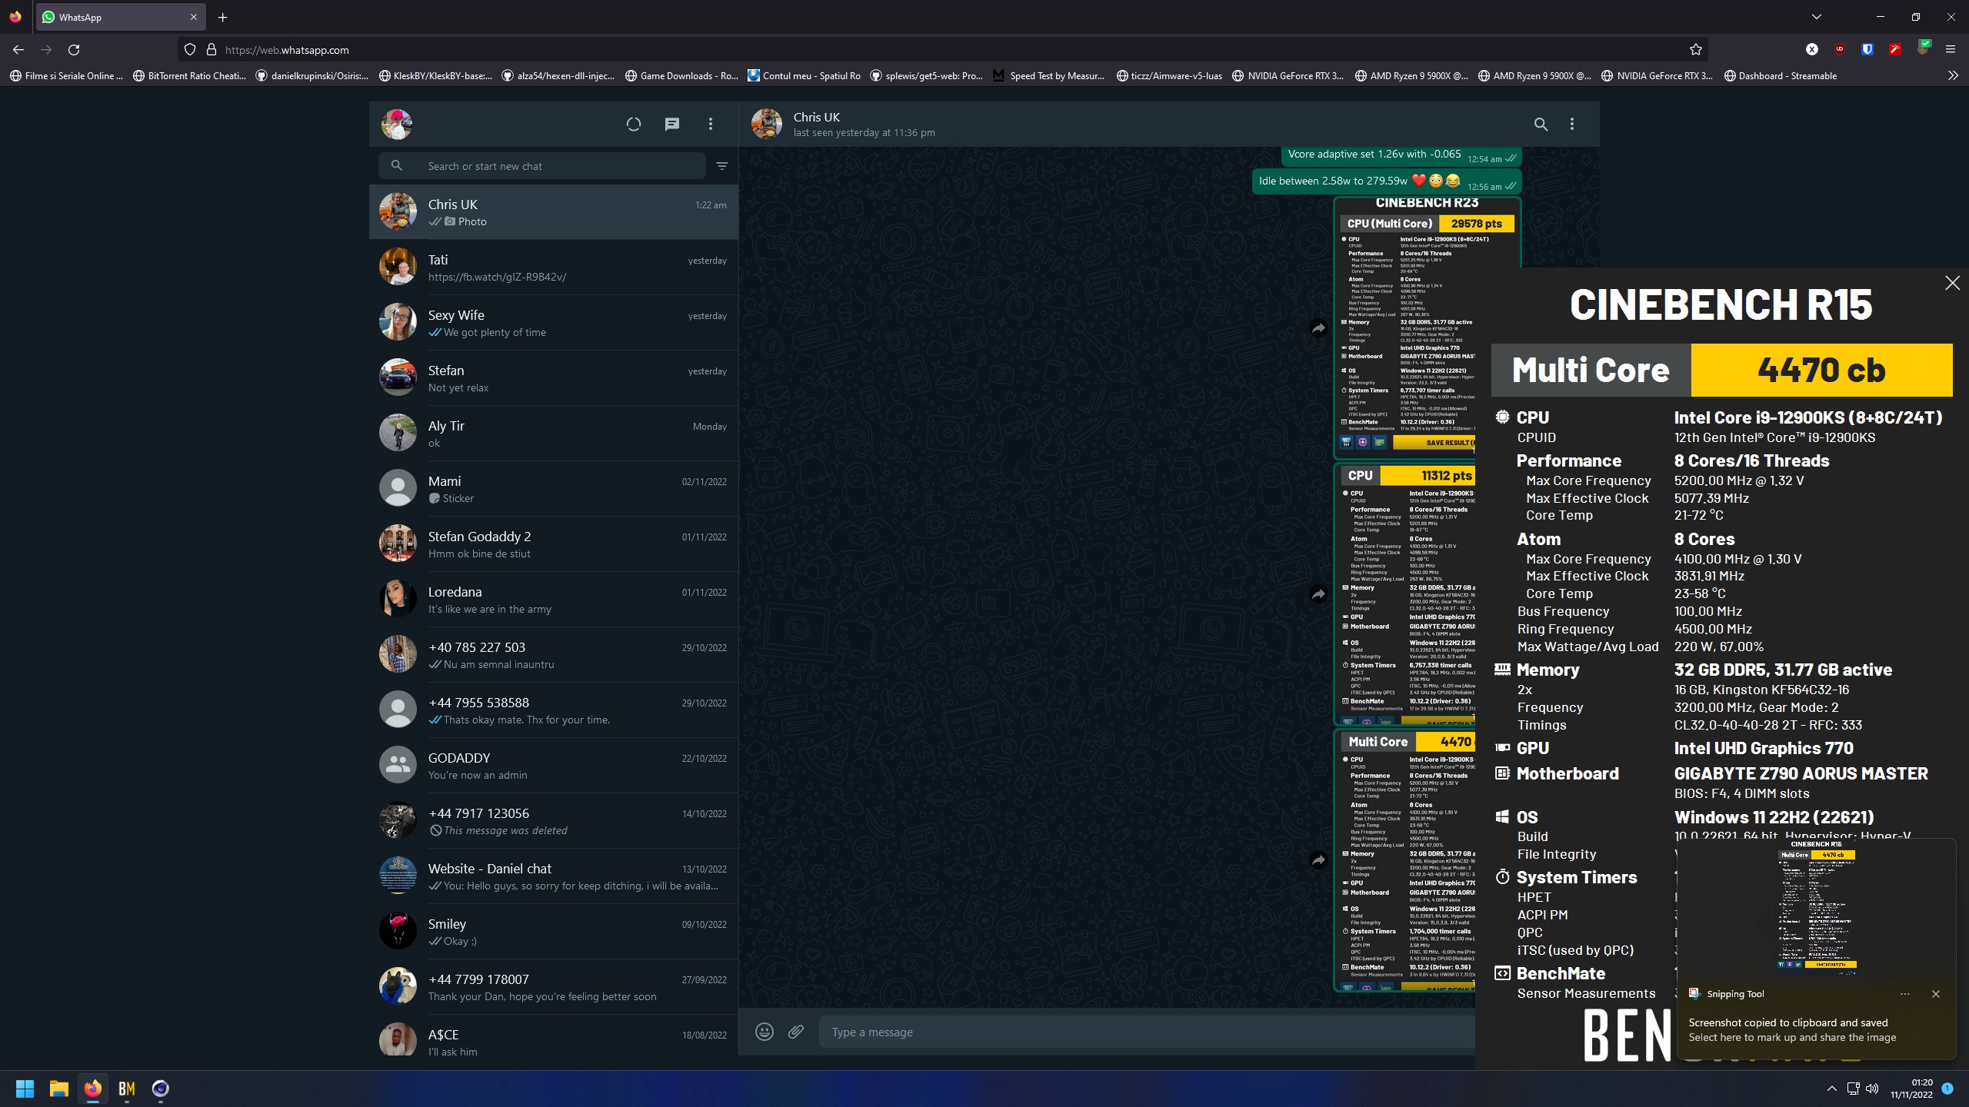The image size is (1969, 1107).
Task: Forward the Cinebench R23 29578 pts image
Action: point(1318,328)
